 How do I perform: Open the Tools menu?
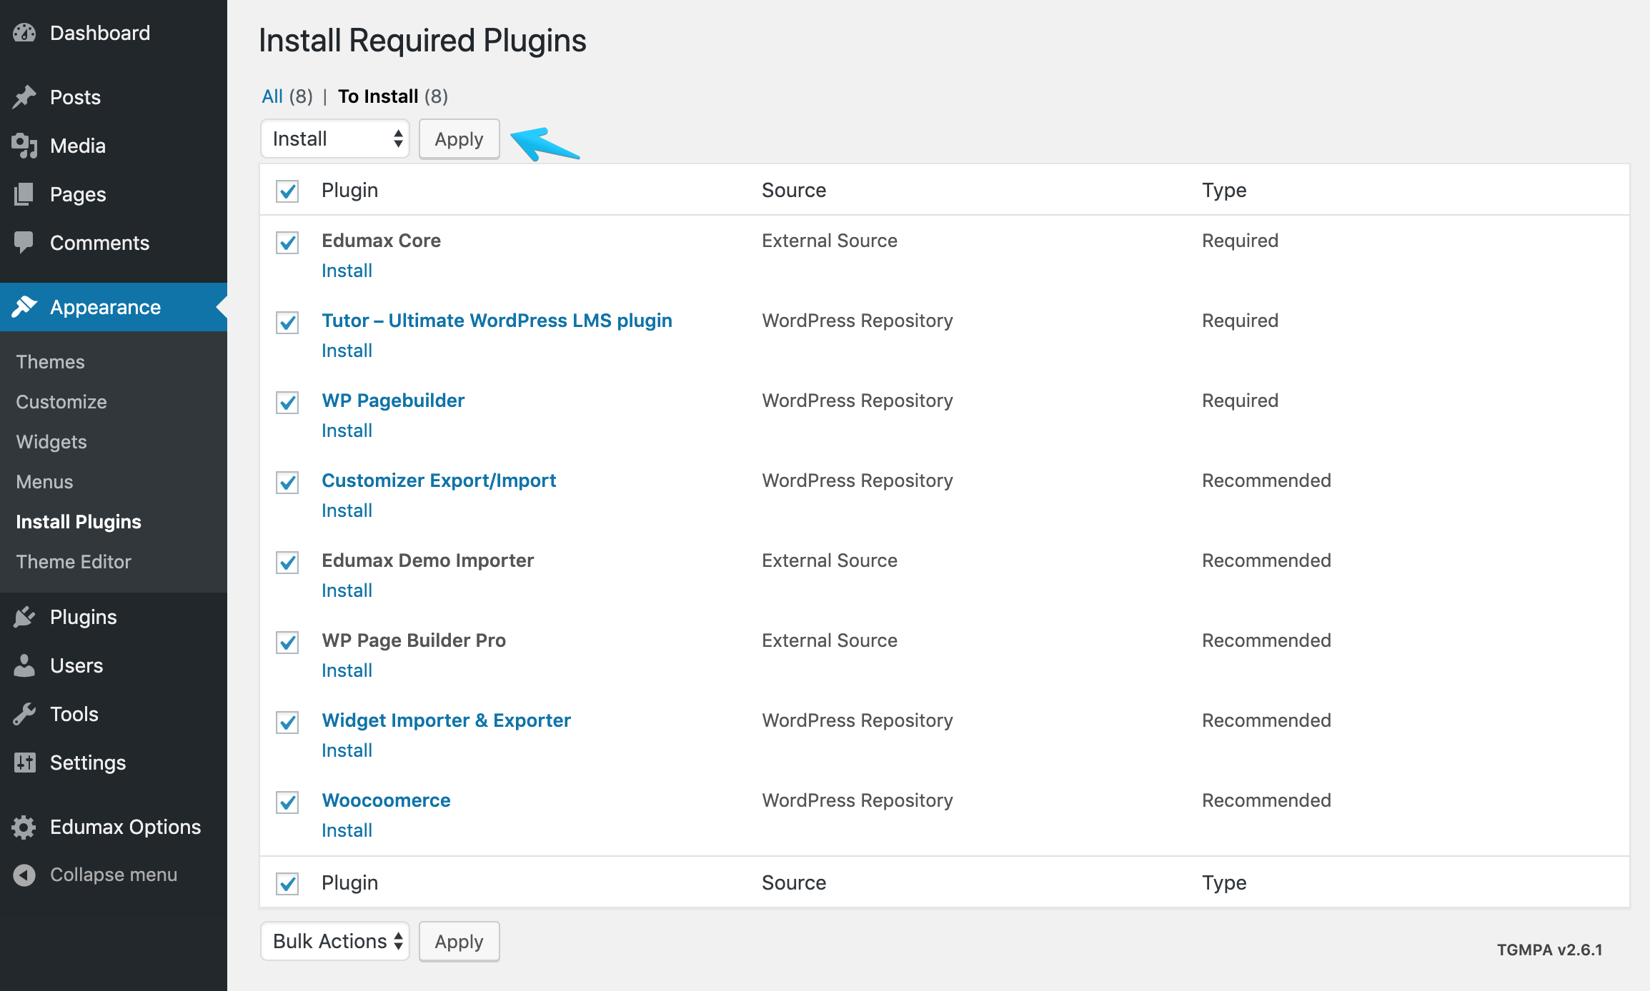[114, 714]
